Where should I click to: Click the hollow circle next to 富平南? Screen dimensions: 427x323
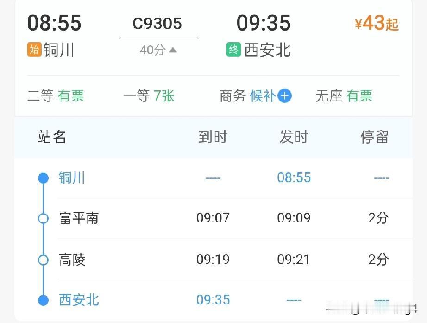pos(43,219)
